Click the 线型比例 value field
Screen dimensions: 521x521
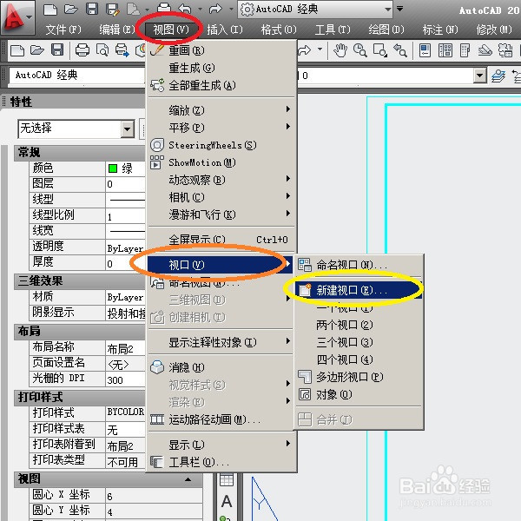pos(125,216)
